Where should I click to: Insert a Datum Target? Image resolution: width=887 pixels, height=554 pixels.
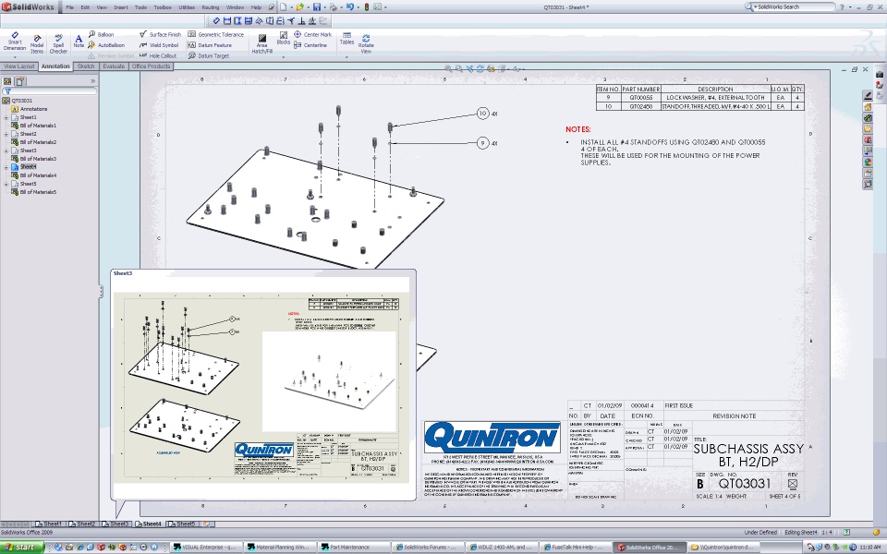click(209, 56)
